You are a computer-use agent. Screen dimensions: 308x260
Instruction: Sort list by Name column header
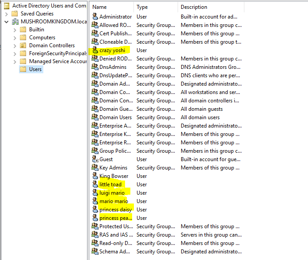coord(110,7)
